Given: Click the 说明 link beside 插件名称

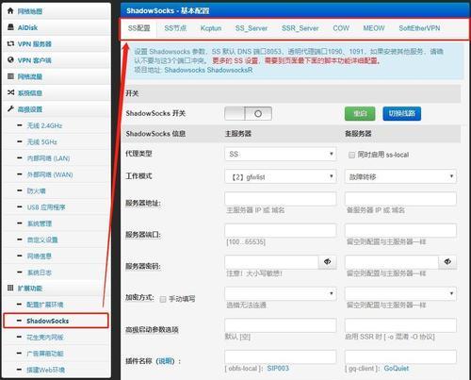Looking at the screenshot, I should 166,361.
